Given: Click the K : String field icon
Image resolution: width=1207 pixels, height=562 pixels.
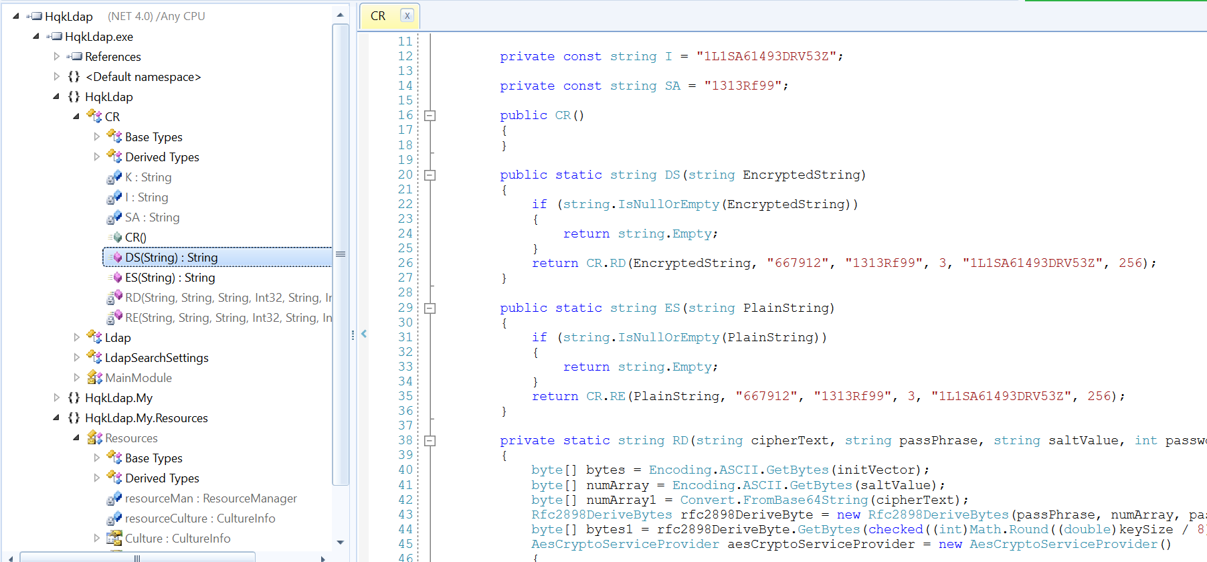Looking at the screenshot, I should coord(114,177).
